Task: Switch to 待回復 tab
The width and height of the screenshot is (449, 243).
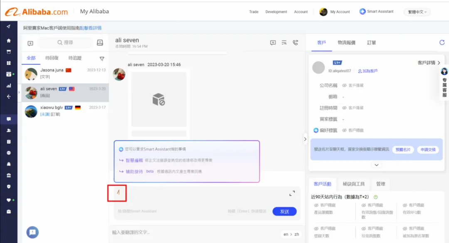Action: [x=52, y=58]
